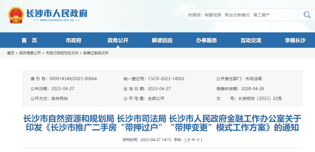Open the 幸福长沙 navigation item
This screenshot has height=152, width=315.
point(295,40)
